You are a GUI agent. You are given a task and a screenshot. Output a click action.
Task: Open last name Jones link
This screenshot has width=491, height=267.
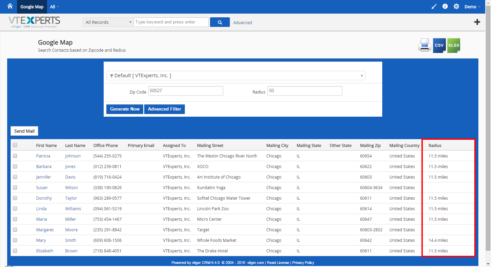point(70,166)
